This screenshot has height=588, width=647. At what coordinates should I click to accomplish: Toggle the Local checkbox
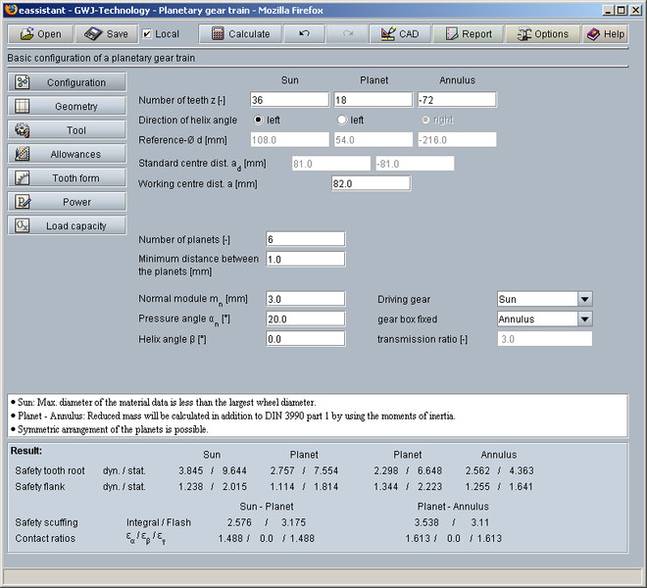pos(147,34)
